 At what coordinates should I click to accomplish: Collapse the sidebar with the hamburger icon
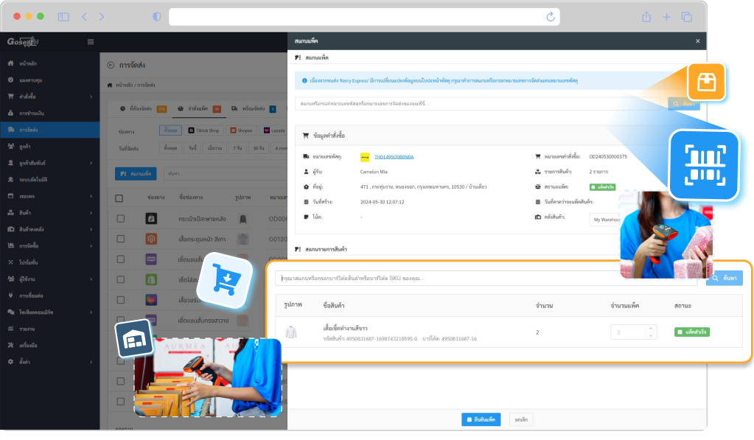point(91,42)
